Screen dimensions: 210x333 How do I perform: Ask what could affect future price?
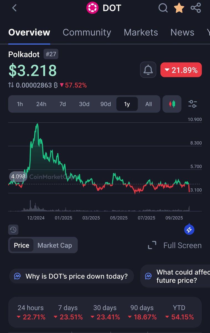coord(175,276)
